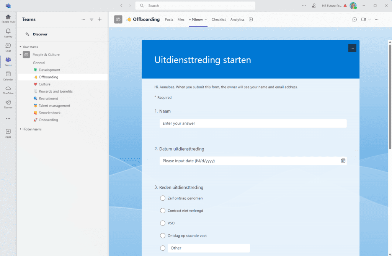Open the Planner app icon
This screenshot has height=256, width=392.
click(8, 104)
